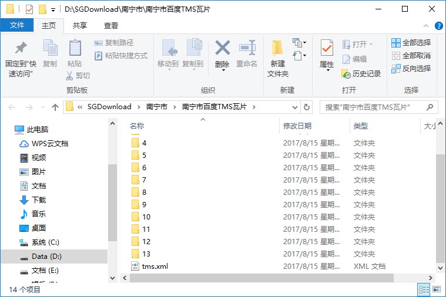The width and height of the screenshot is (446, 297).
Task: Click the Edit icon in the Open group
Action: (347, 59)
